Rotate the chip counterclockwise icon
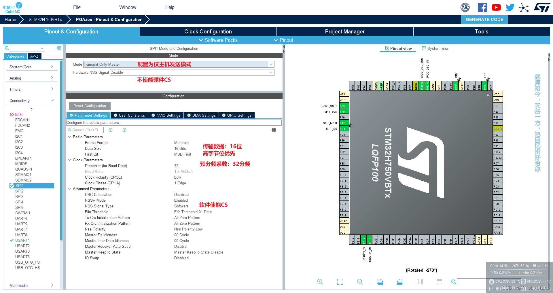The height and width of the screenshot is (293, 553). [400, 282]
